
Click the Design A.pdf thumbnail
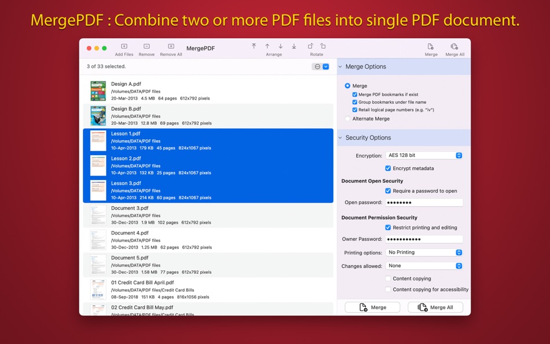[98, 91]
